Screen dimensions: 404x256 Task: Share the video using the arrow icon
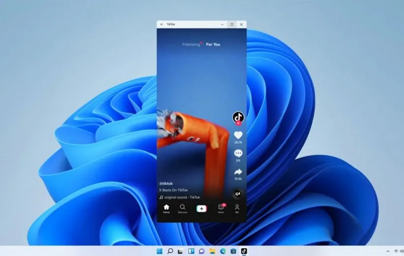click(x=238, y=172)
